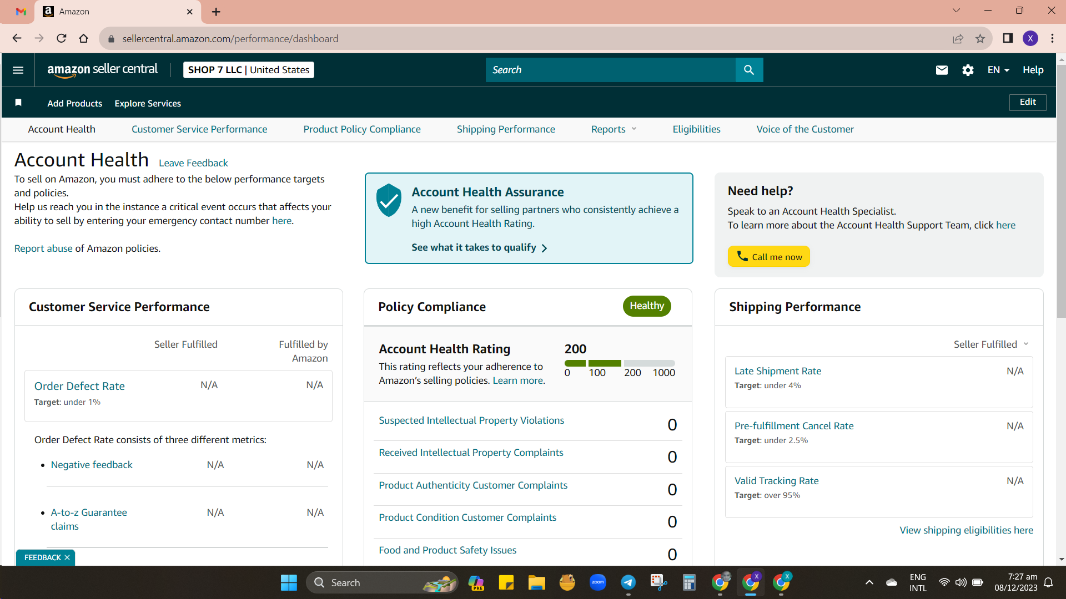Open the Seller Fulfilled shipping dropdown
The width and height of the screenshot is (1066, 599).
tap(992, 344)
